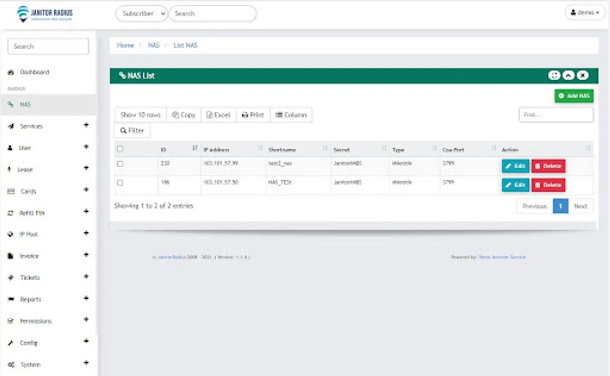Check the checkbox for NAS ID 230

point(120,164)
